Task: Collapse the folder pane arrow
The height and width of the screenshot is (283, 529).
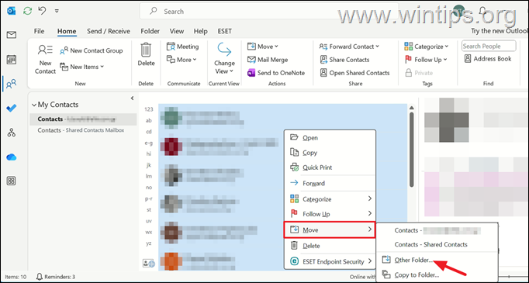Action: [132, 98]
